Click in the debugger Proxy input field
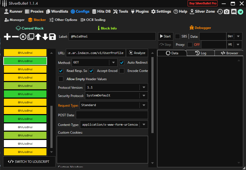Screen dimensions: 246x170 pos(214,45)
